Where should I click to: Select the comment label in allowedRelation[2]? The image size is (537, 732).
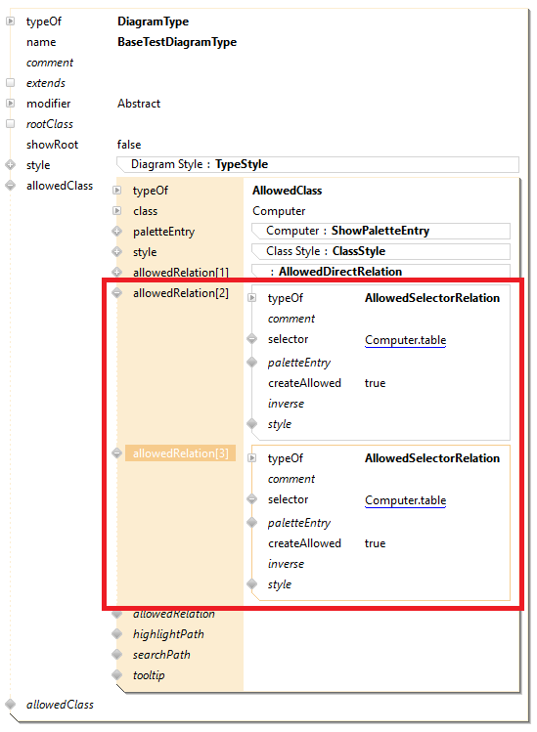[291, 319]
